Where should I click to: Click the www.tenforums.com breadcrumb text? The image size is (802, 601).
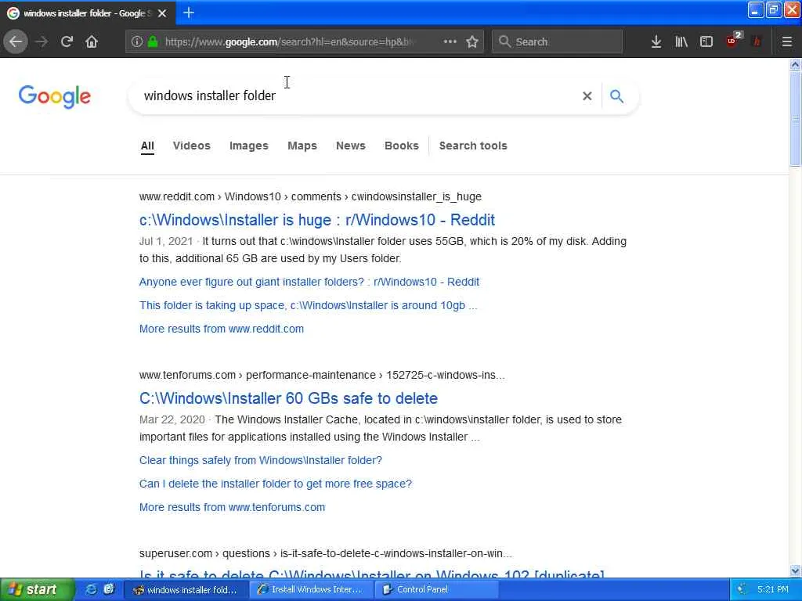187,375
